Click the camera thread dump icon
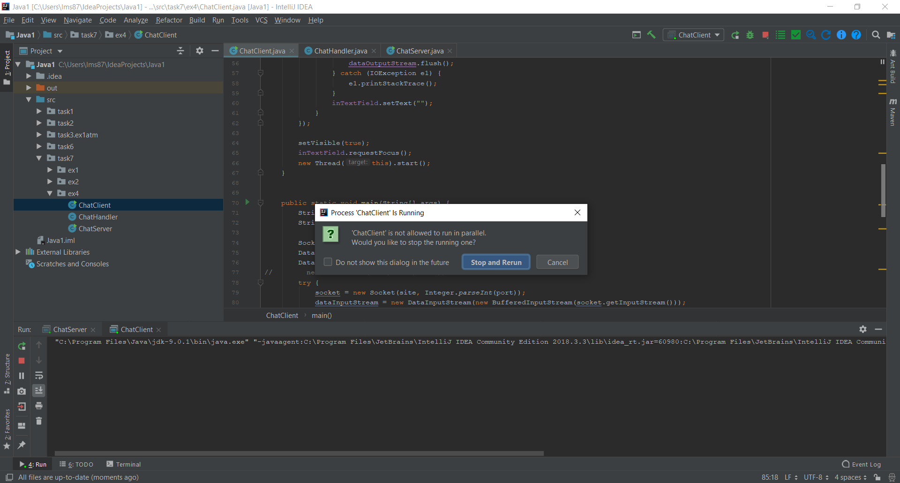 [x=22, y=391]
